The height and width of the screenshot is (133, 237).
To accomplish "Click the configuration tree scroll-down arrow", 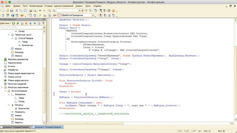I will click(44, 123).
